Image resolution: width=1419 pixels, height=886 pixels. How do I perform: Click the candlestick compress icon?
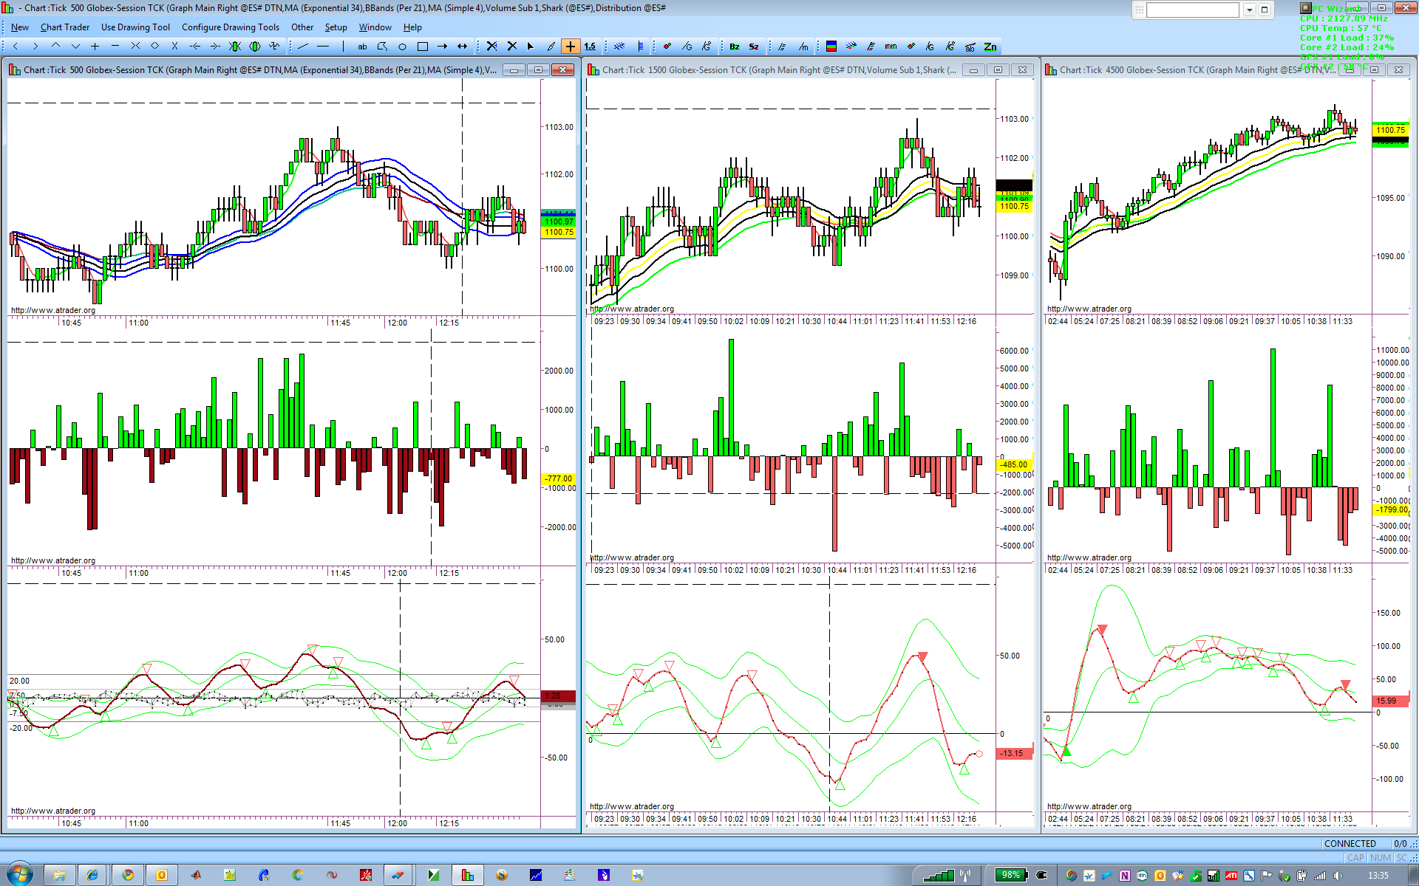pyautogui.click(x=235, y=47)
